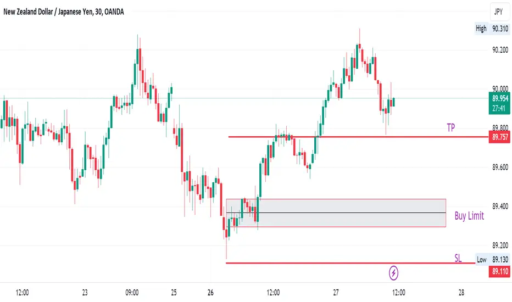Select the red SL price label 89.110
This screenshot has height=302, width=512.
(499, 271)
